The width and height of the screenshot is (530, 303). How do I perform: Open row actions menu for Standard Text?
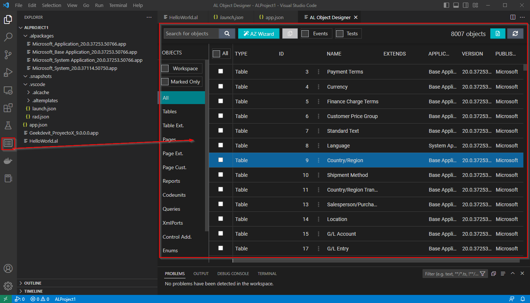coord(319,131)
